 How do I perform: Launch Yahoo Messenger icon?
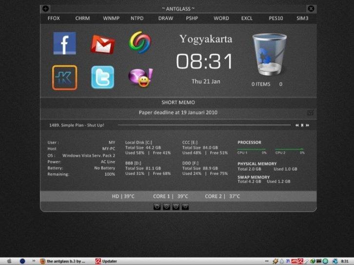(140, 77)
